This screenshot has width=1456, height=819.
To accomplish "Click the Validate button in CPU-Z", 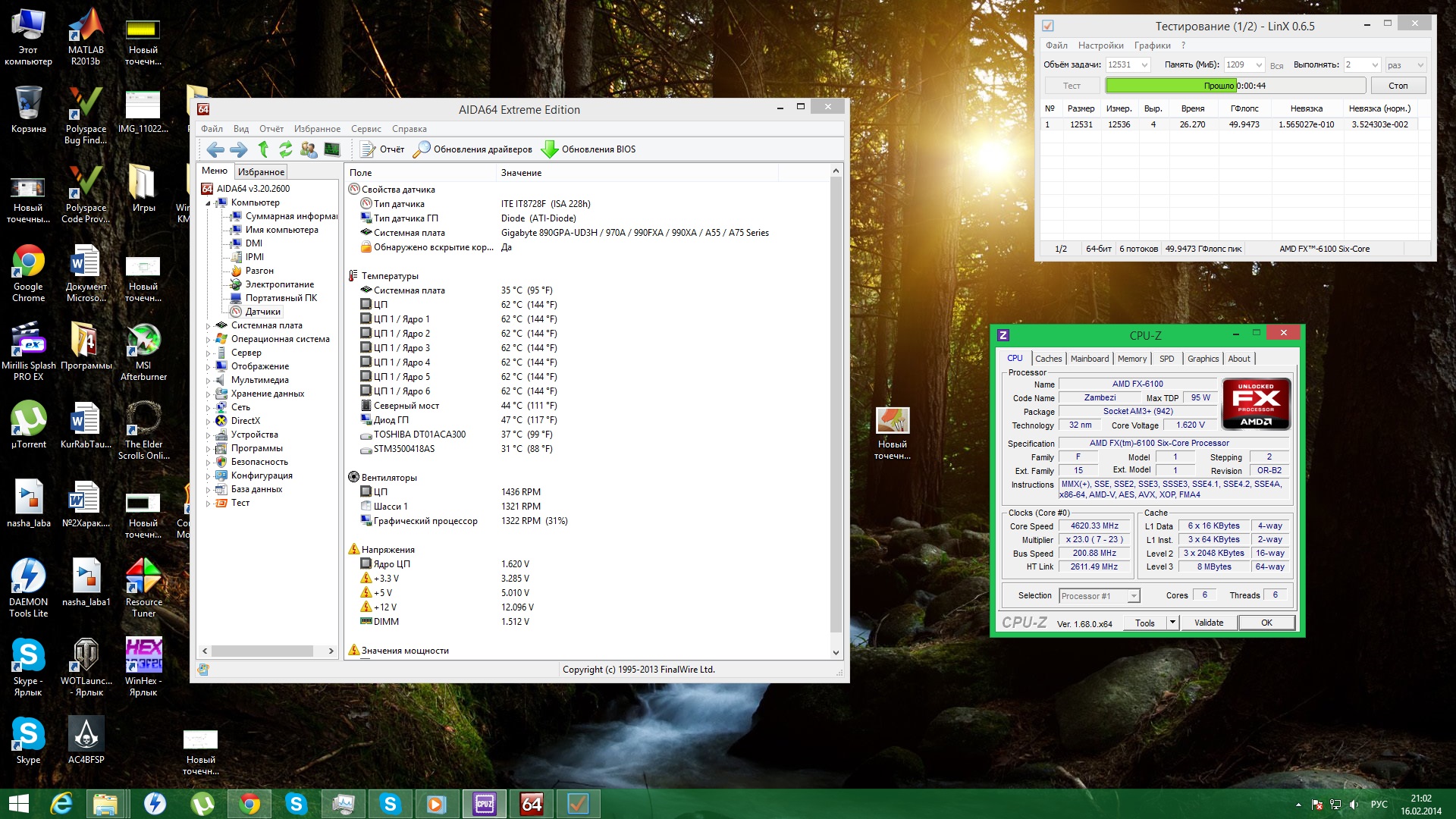I will click(1208, 623).
